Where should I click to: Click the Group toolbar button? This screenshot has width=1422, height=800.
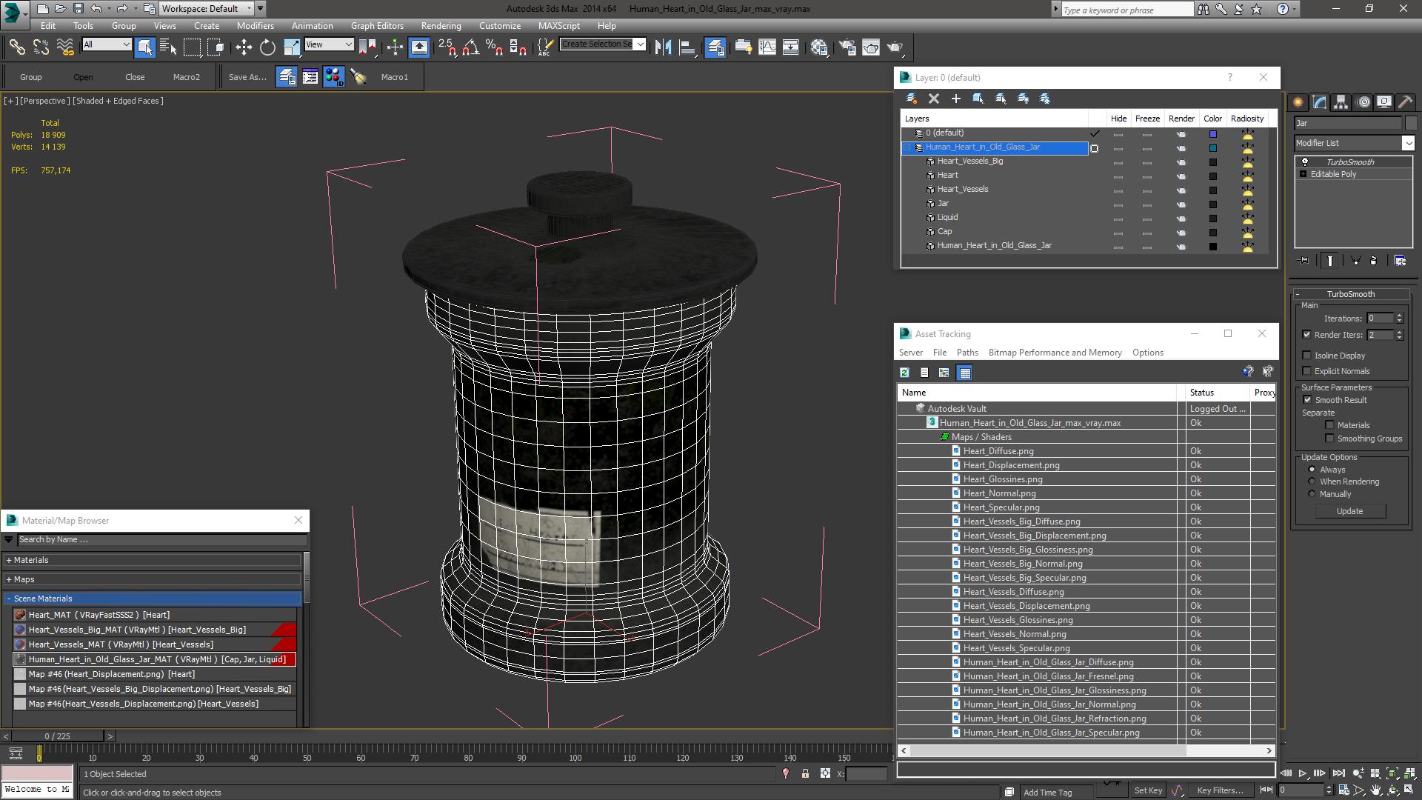click(x=30, y=77)
